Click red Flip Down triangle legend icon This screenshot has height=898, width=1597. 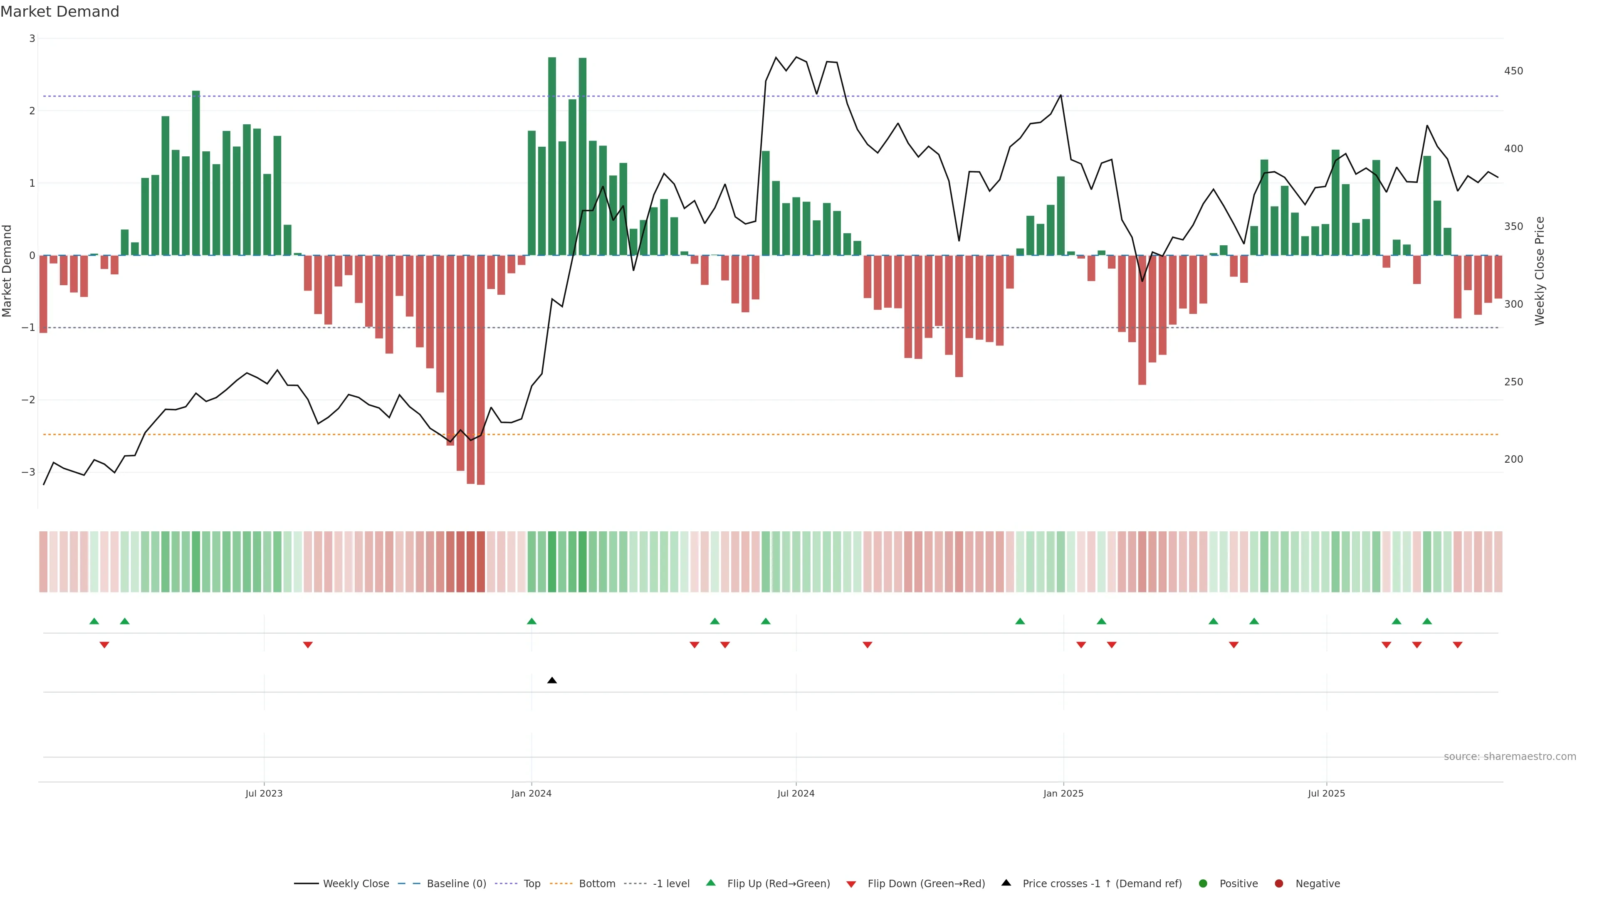[851, 884]
